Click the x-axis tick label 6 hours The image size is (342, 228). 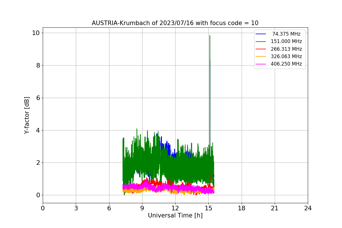tap(109, 208)
